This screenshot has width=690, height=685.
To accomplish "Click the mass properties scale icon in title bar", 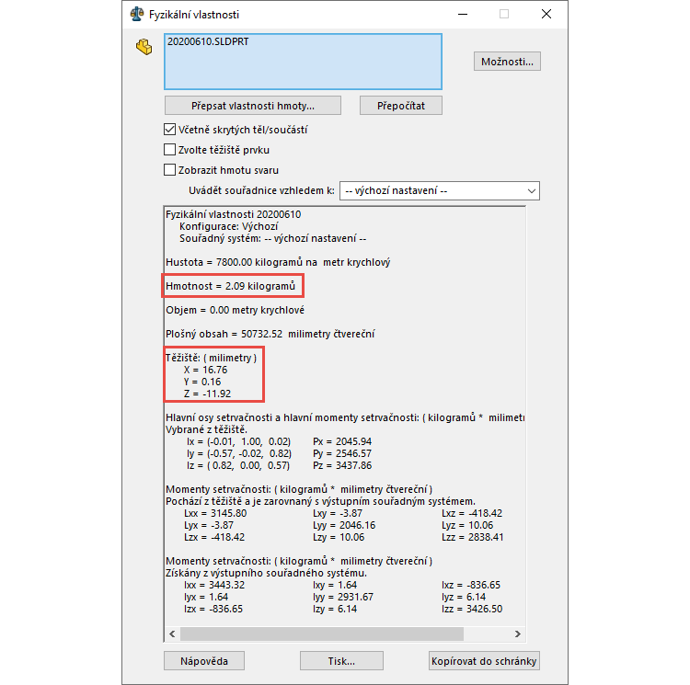I will pyautogui.click(x=137, y=14).
